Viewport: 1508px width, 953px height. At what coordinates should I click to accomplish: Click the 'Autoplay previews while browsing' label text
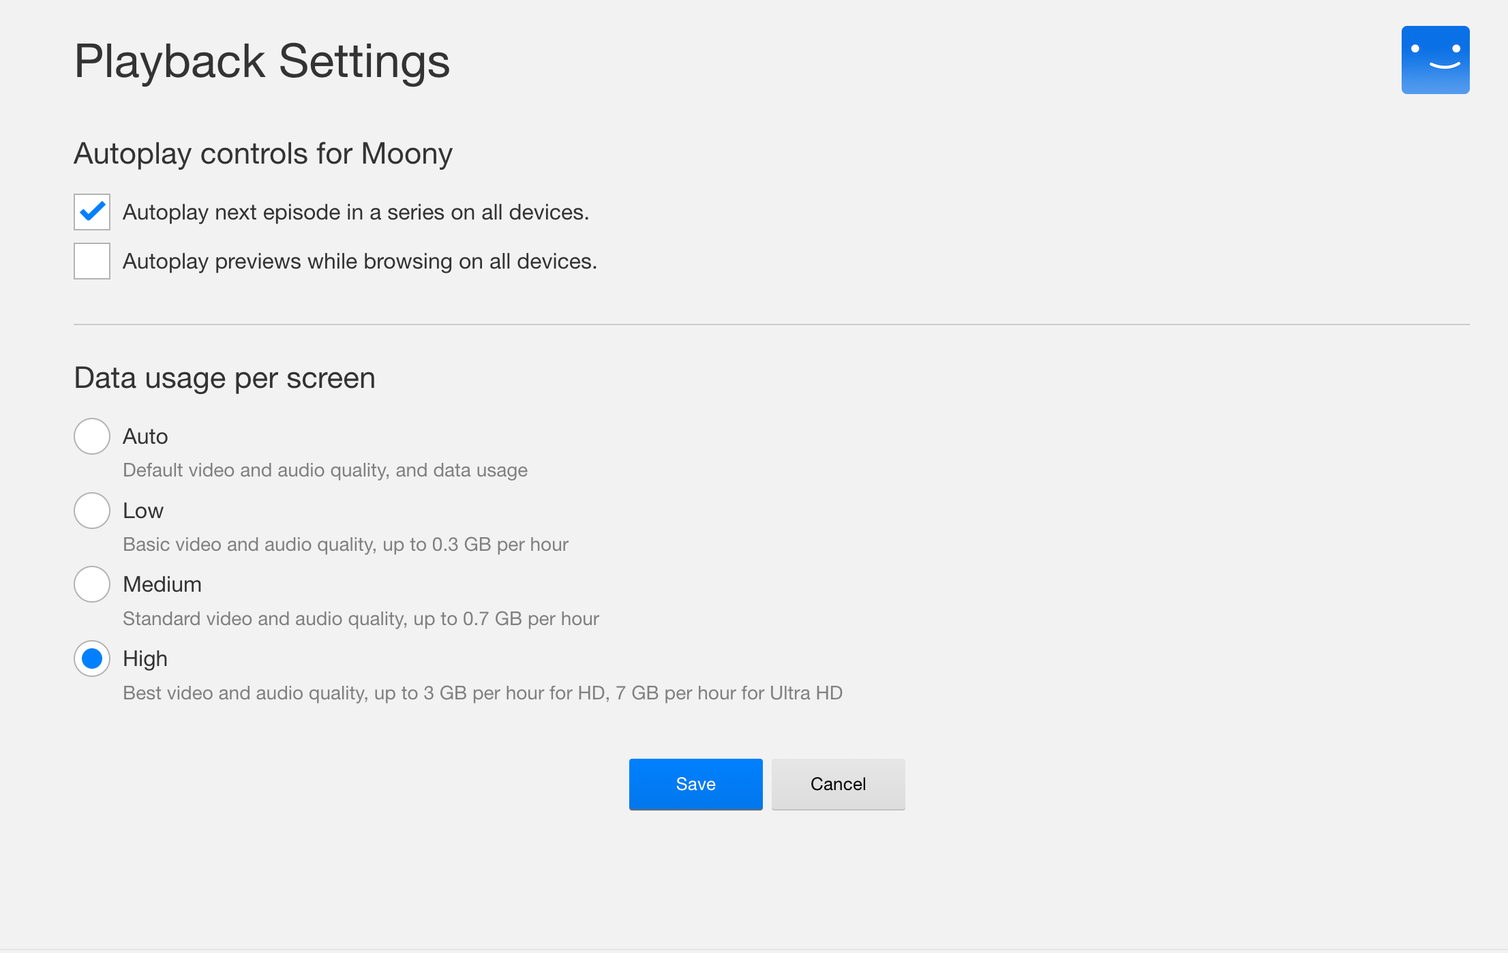pyautogui.click(x=359, y=261)
